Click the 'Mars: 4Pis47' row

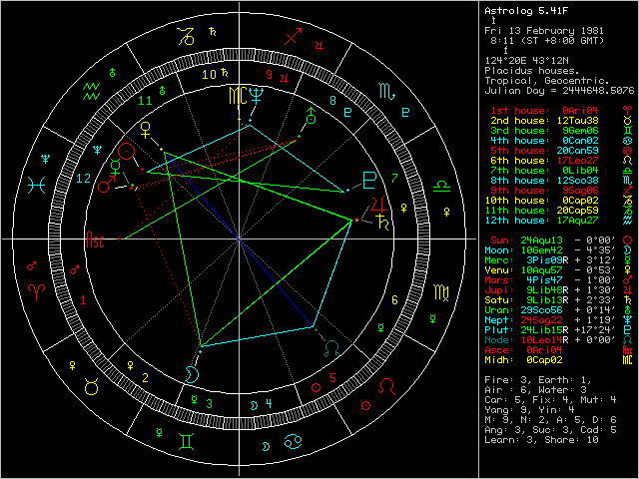pos(559,280)
